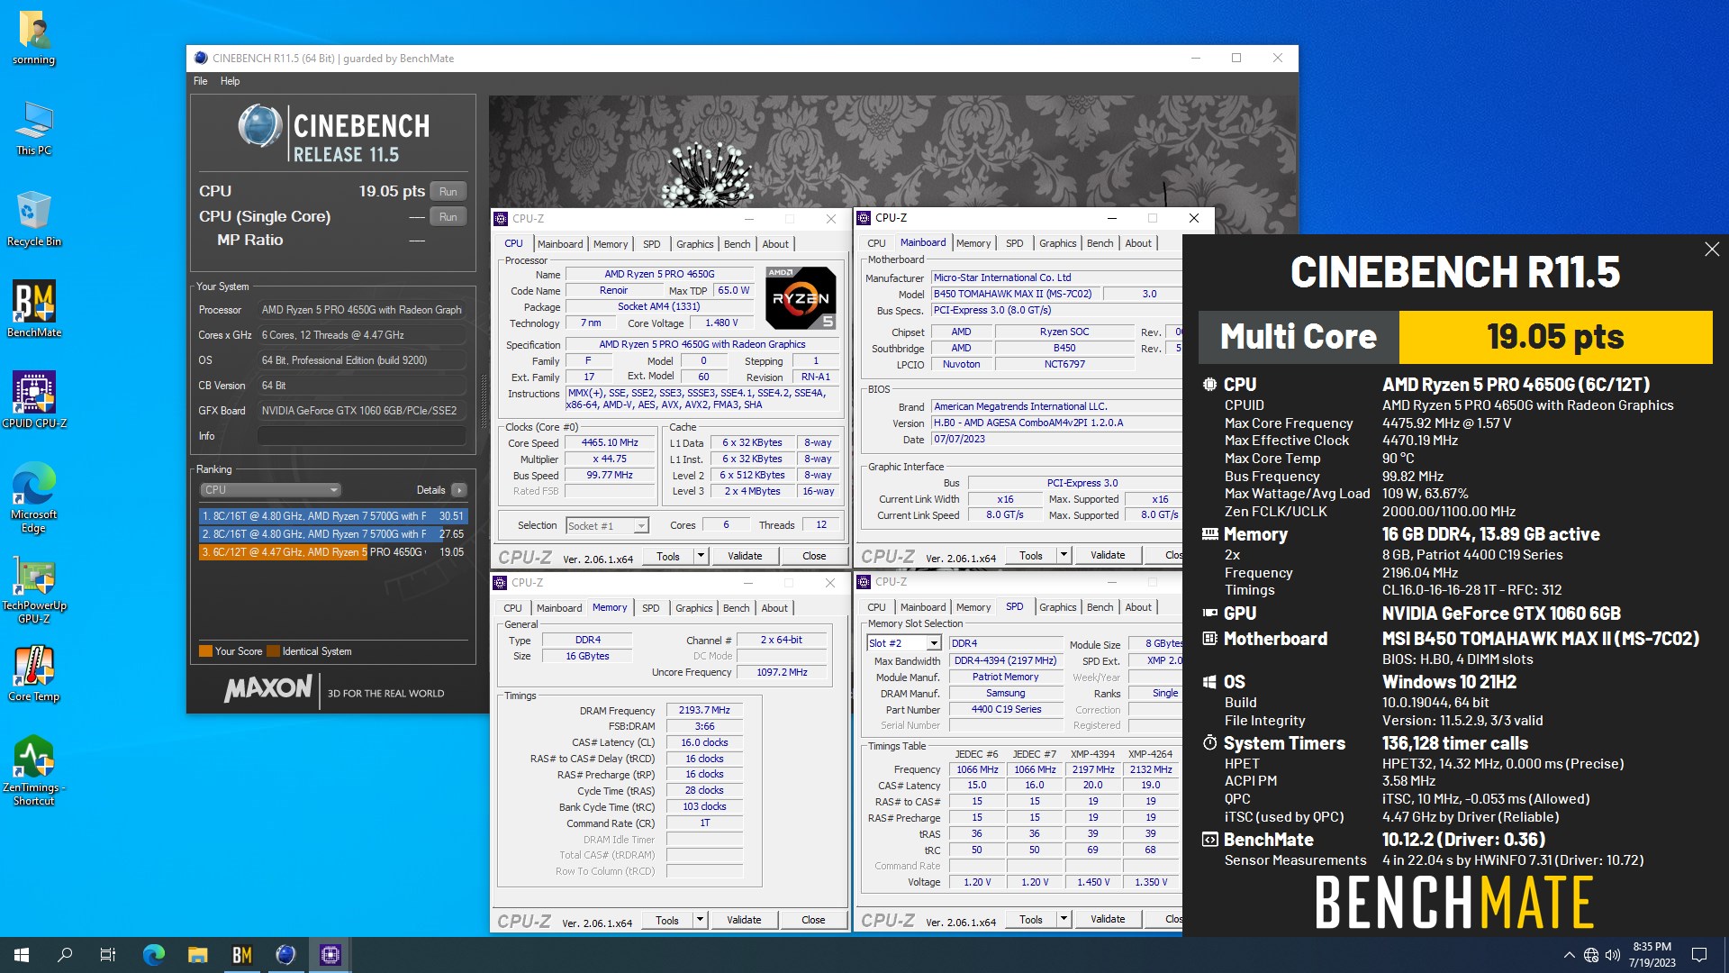The image size is (1729, 973).
Task: Click the Details arrow button in Ranking
Action: point(459,490)
